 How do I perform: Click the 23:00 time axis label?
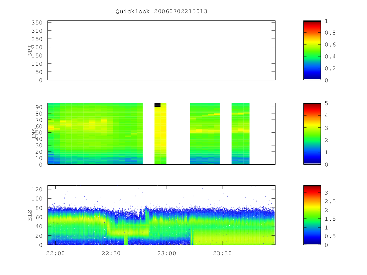[x=166, y=253]
